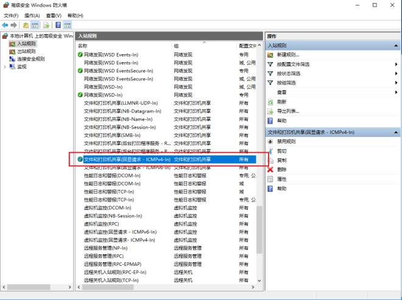Click the 属性 action link
The width and height of the screenshot is (402, 300).
click(281, 179)
